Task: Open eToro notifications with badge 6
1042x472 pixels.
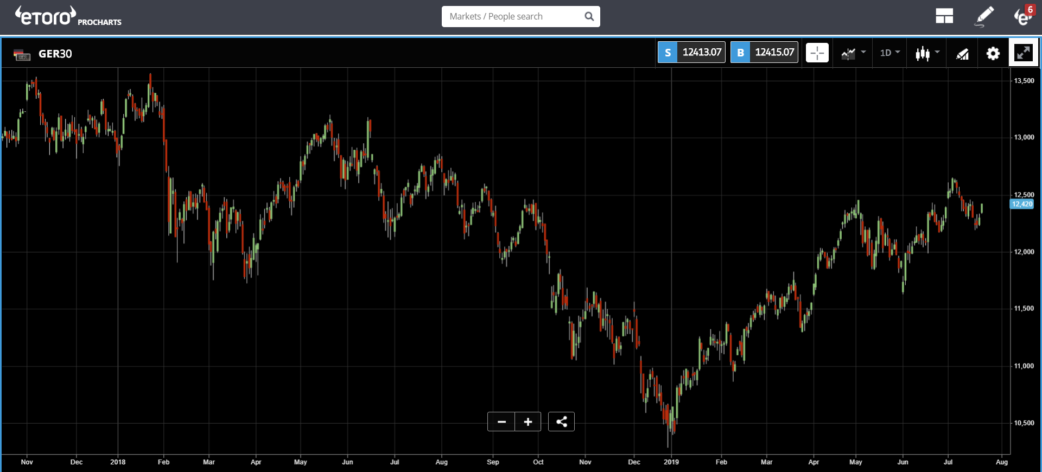Action: tap(1023, 16)
